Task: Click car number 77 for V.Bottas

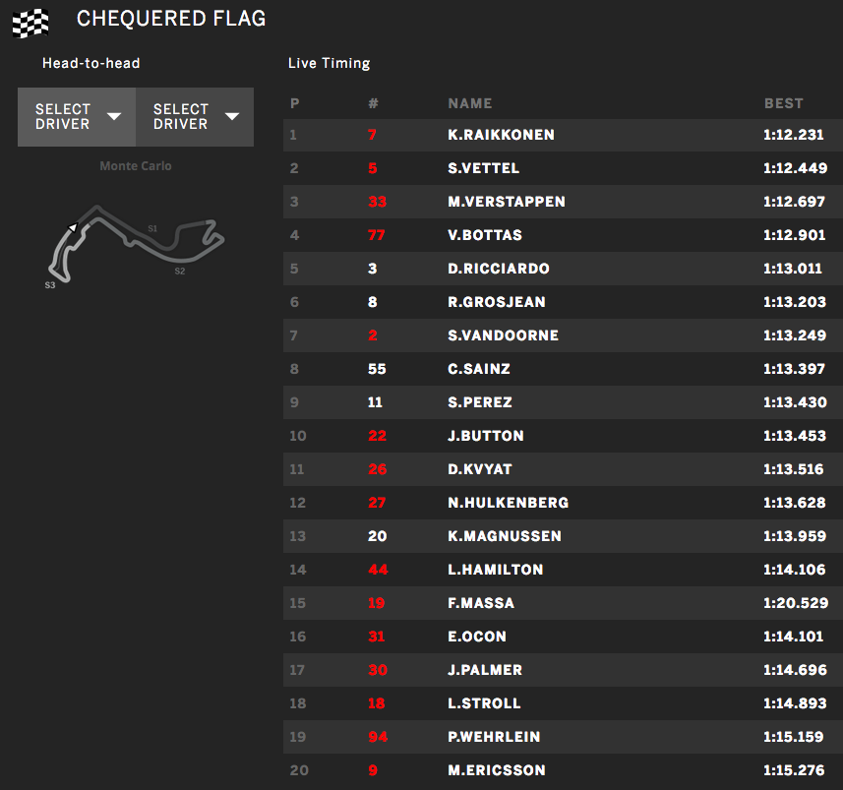Action: (376, 235)
